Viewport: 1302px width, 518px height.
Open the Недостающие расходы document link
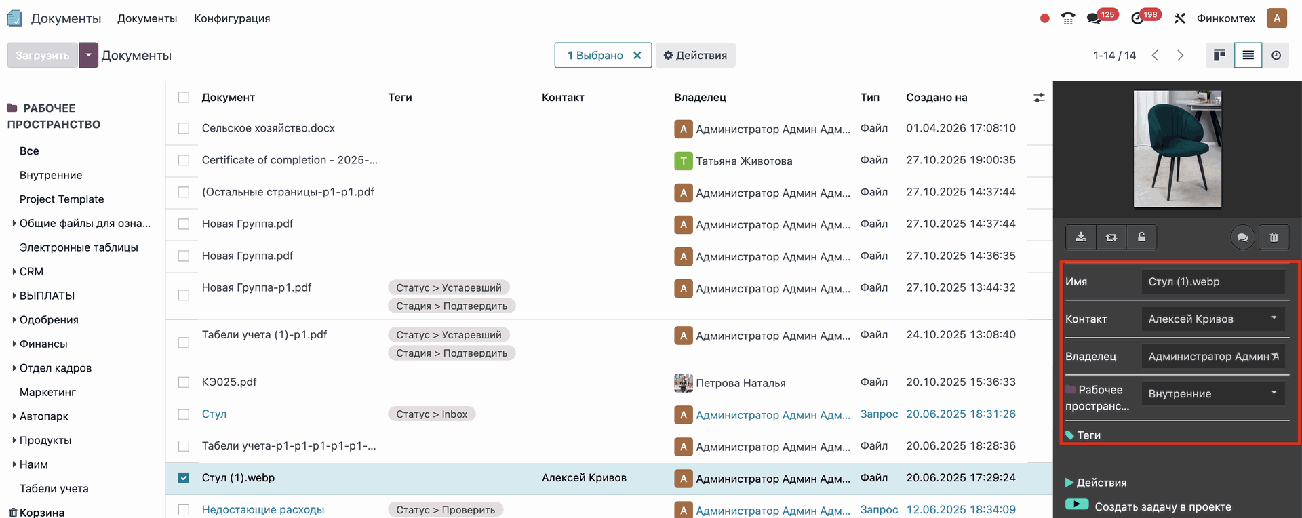coord(263,510)
